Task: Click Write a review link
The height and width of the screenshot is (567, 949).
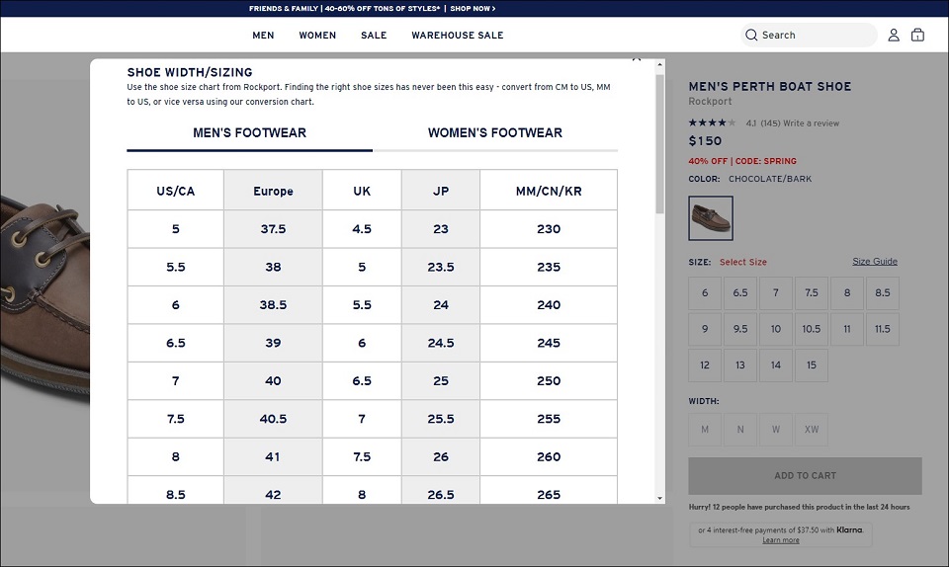Action: pyautogui.click(x=811, y=123)
